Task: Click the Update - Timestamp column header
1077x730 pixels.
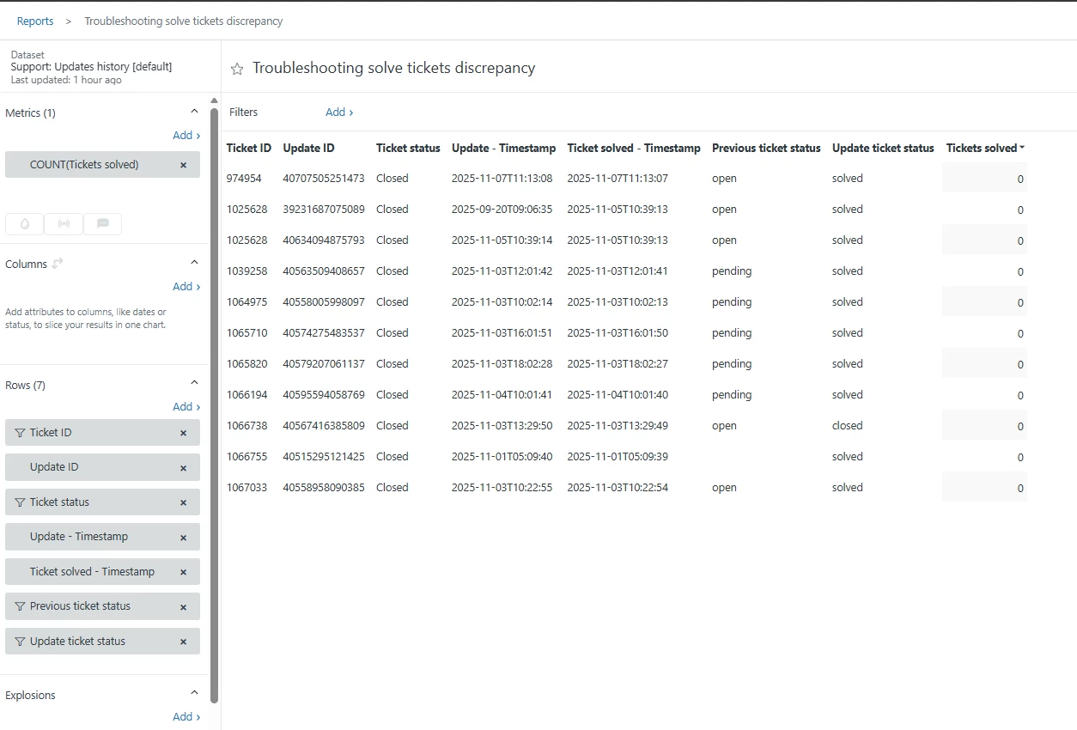Action: pyautogui.click(x=503, y=149)
